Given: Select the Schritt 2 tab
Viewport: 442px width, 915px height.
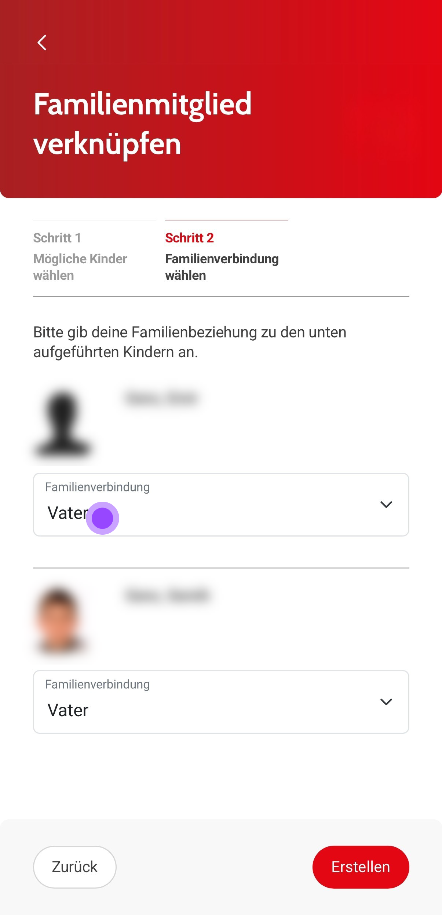Looking at the screenshot, I should (x=189, y=238).
